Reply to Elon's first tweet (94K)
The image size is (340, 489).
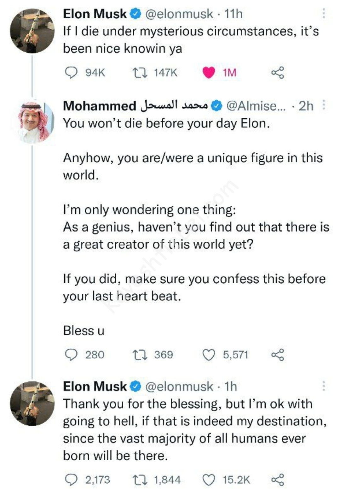(x=71, y=73)
